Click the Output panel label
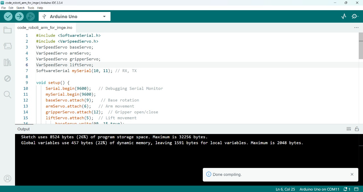 [x=24, y=129]
